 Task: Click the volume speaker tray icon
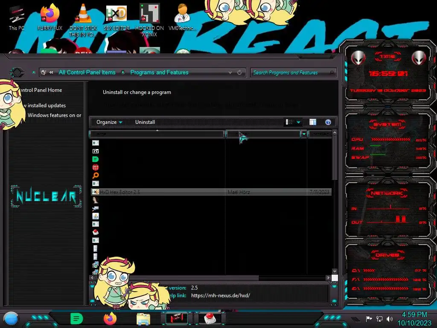coord(390,319)
